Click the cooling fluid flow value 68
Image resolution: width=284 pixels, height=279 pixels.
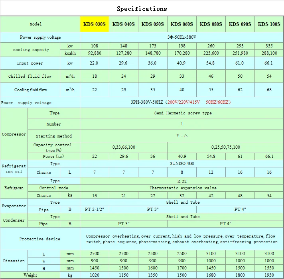click(269, 90)
